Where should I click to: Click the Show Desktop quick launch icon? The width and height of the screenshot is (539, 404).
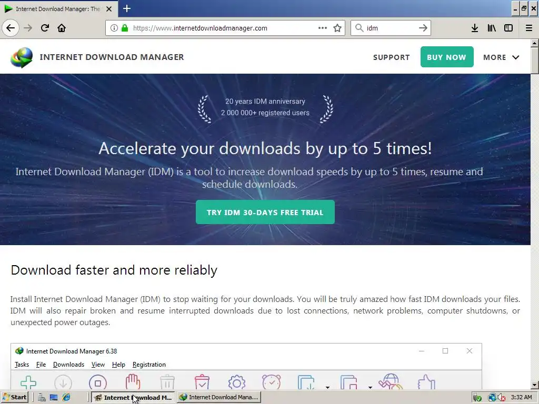(54, 398)
